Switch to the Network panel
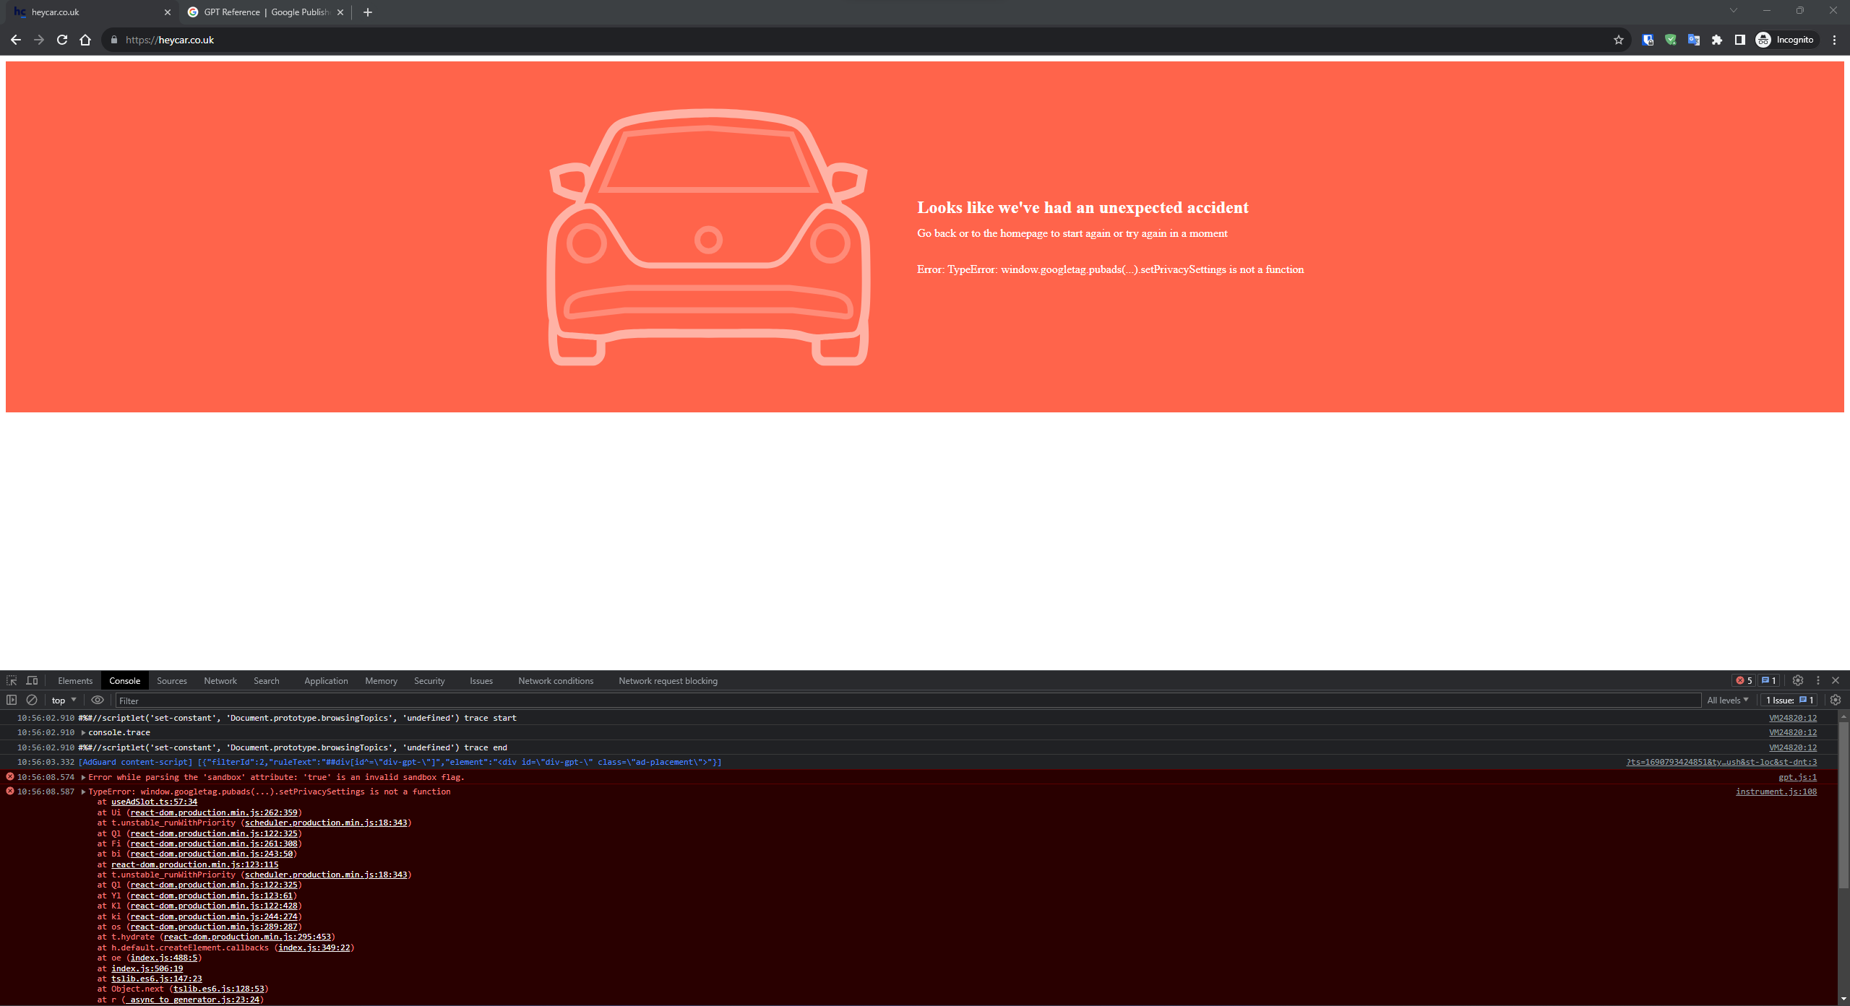Viewport: 1850px width, 1006px height. coord(220,680)
